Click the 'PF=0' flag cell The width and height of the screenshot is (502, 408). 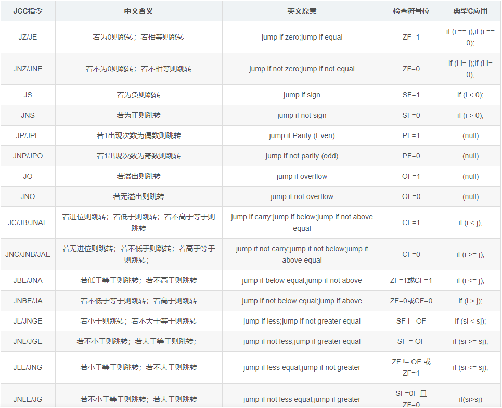411,156
